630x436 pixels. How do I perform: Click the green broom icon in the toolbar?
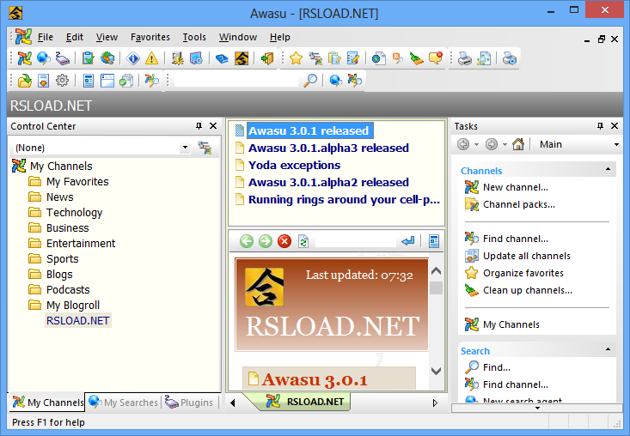(x=417, y=58)
